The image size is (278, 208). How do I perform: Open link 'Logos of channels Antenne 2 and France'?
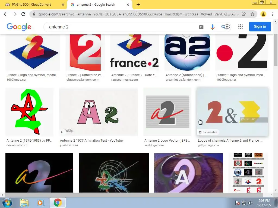pyautogui.click(x=230, y=141)
